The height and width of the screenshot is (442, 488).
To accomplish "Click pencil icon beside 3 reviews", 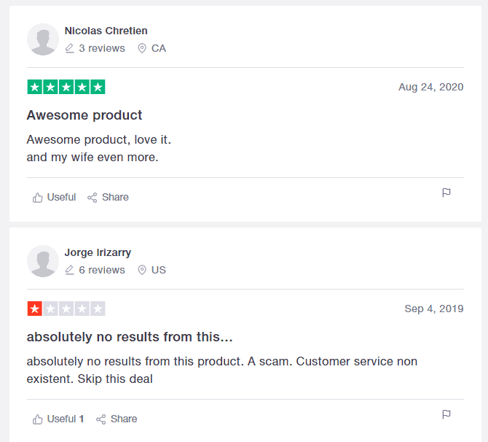I will (x=69, y=48).
